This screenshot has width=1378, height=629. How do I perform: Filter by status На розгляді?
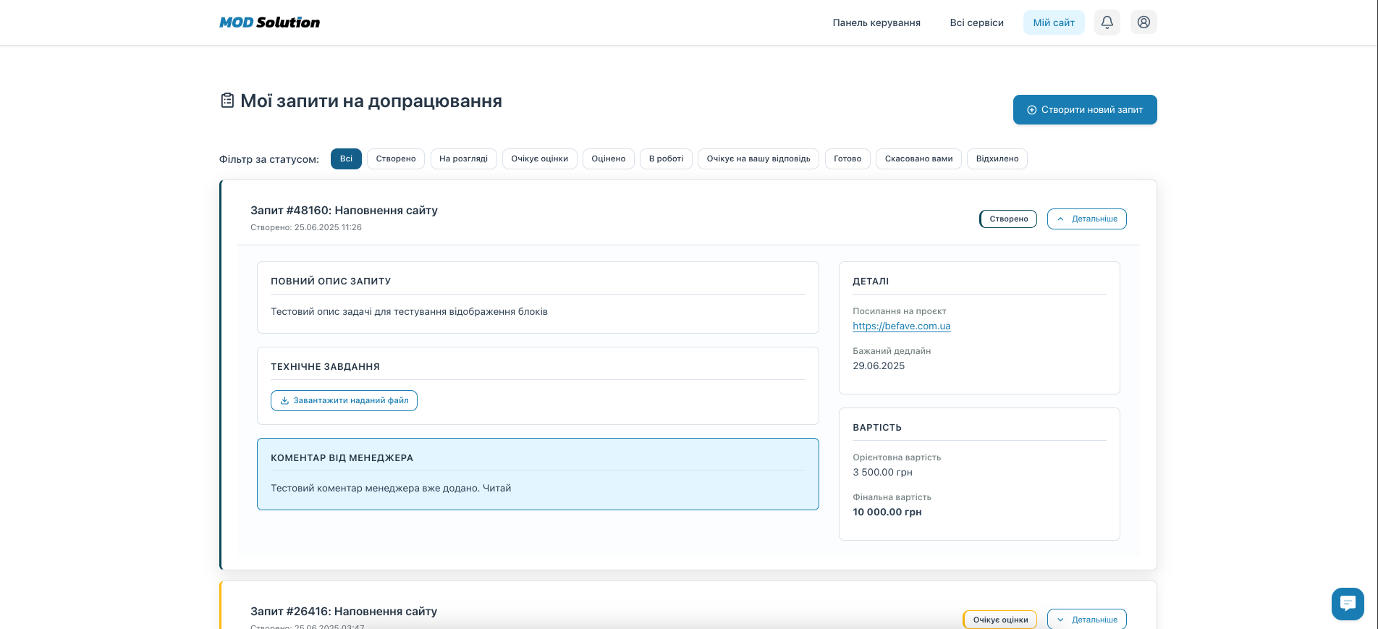click(x=463, y=159)
